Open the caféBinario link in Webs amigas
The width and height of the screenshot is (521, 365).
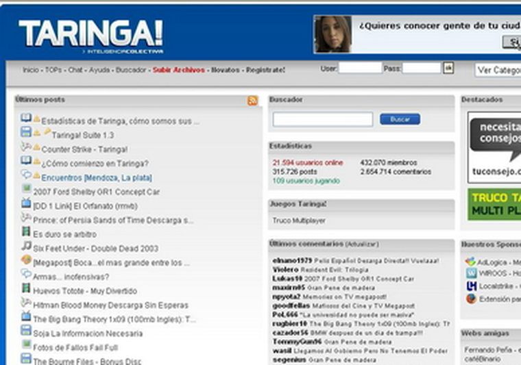click(483, 359)
